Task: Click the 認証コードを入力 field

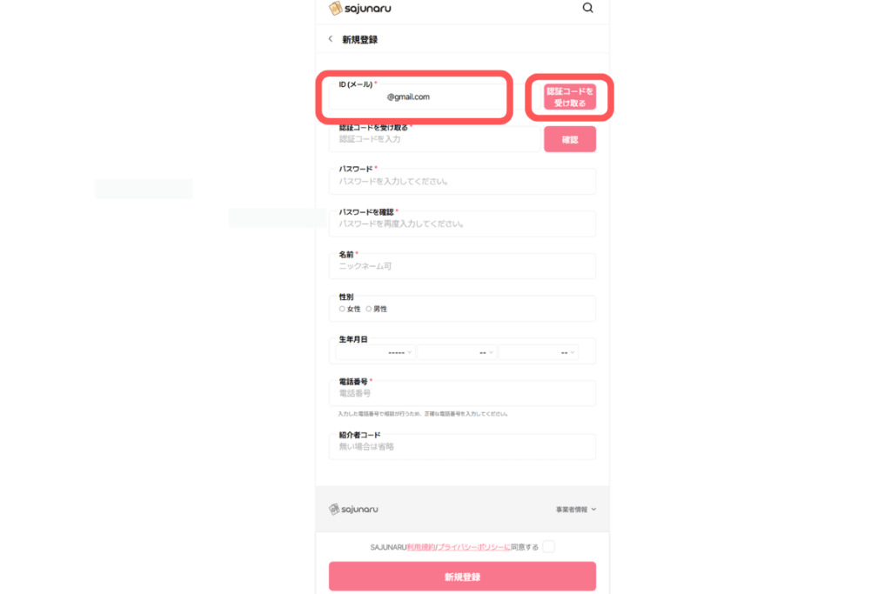Action: pyautogui.click(x=434, y=139)
